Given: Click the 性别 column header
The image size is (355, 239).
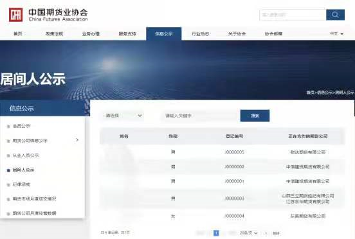Looking at the screenshot, I should (x=173, y=136).
